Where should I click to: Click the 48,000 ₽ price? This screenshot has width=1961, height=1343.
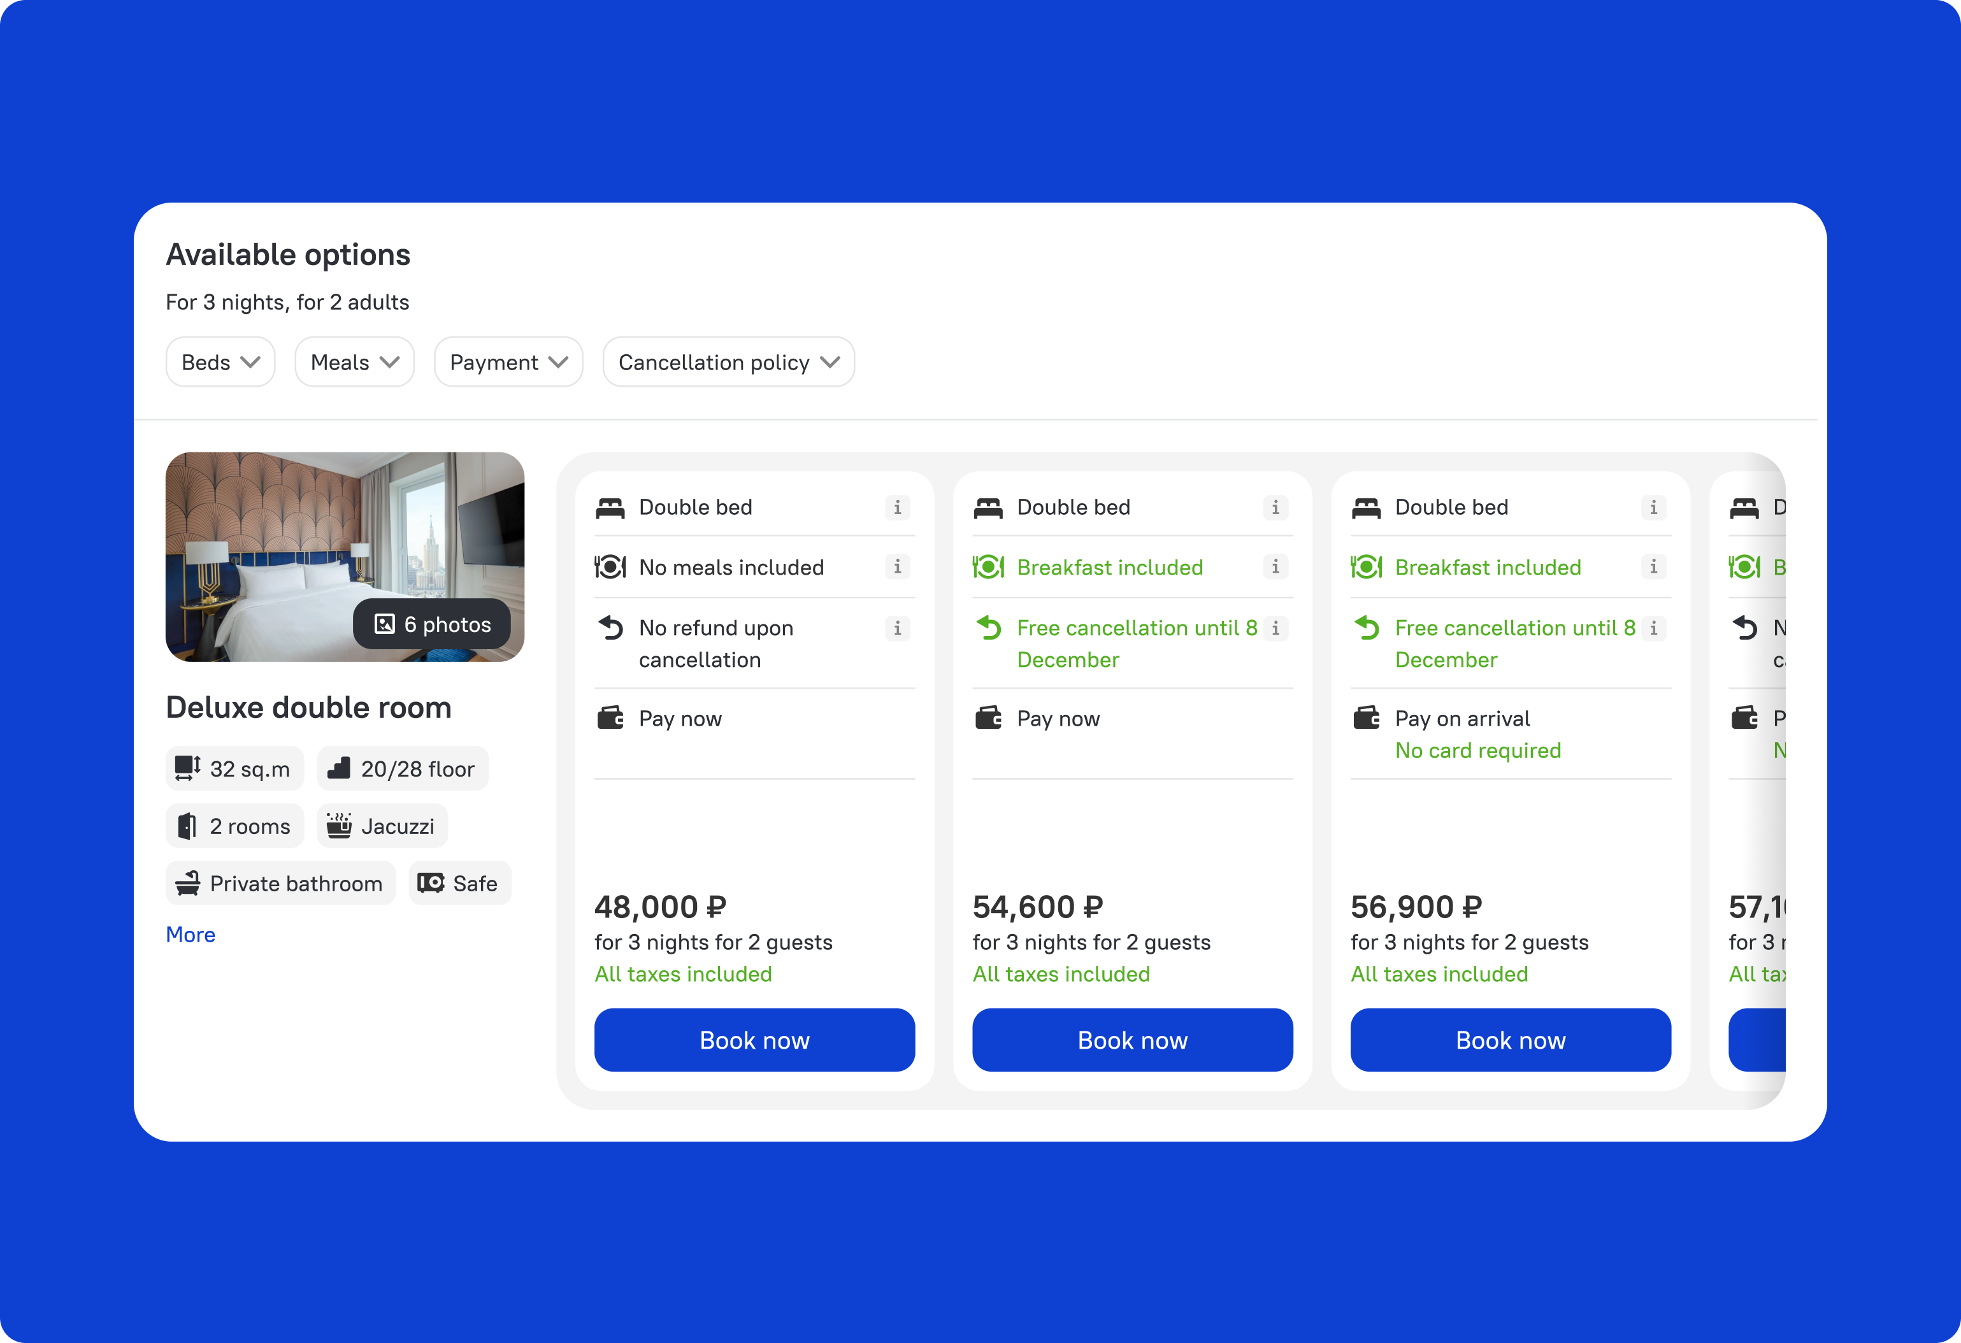point(661,907)
